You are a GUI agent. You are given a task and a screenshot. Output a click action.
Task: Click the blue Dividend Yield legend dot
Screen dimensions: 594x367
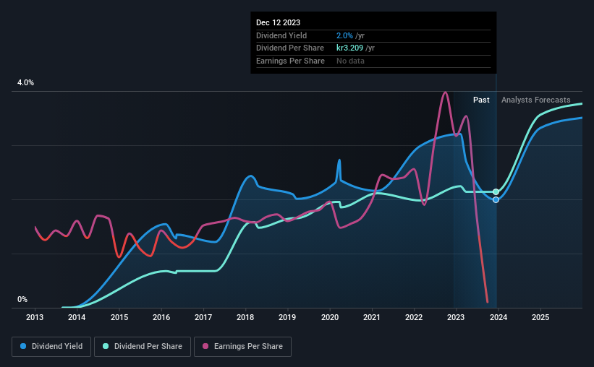(23, 346)
